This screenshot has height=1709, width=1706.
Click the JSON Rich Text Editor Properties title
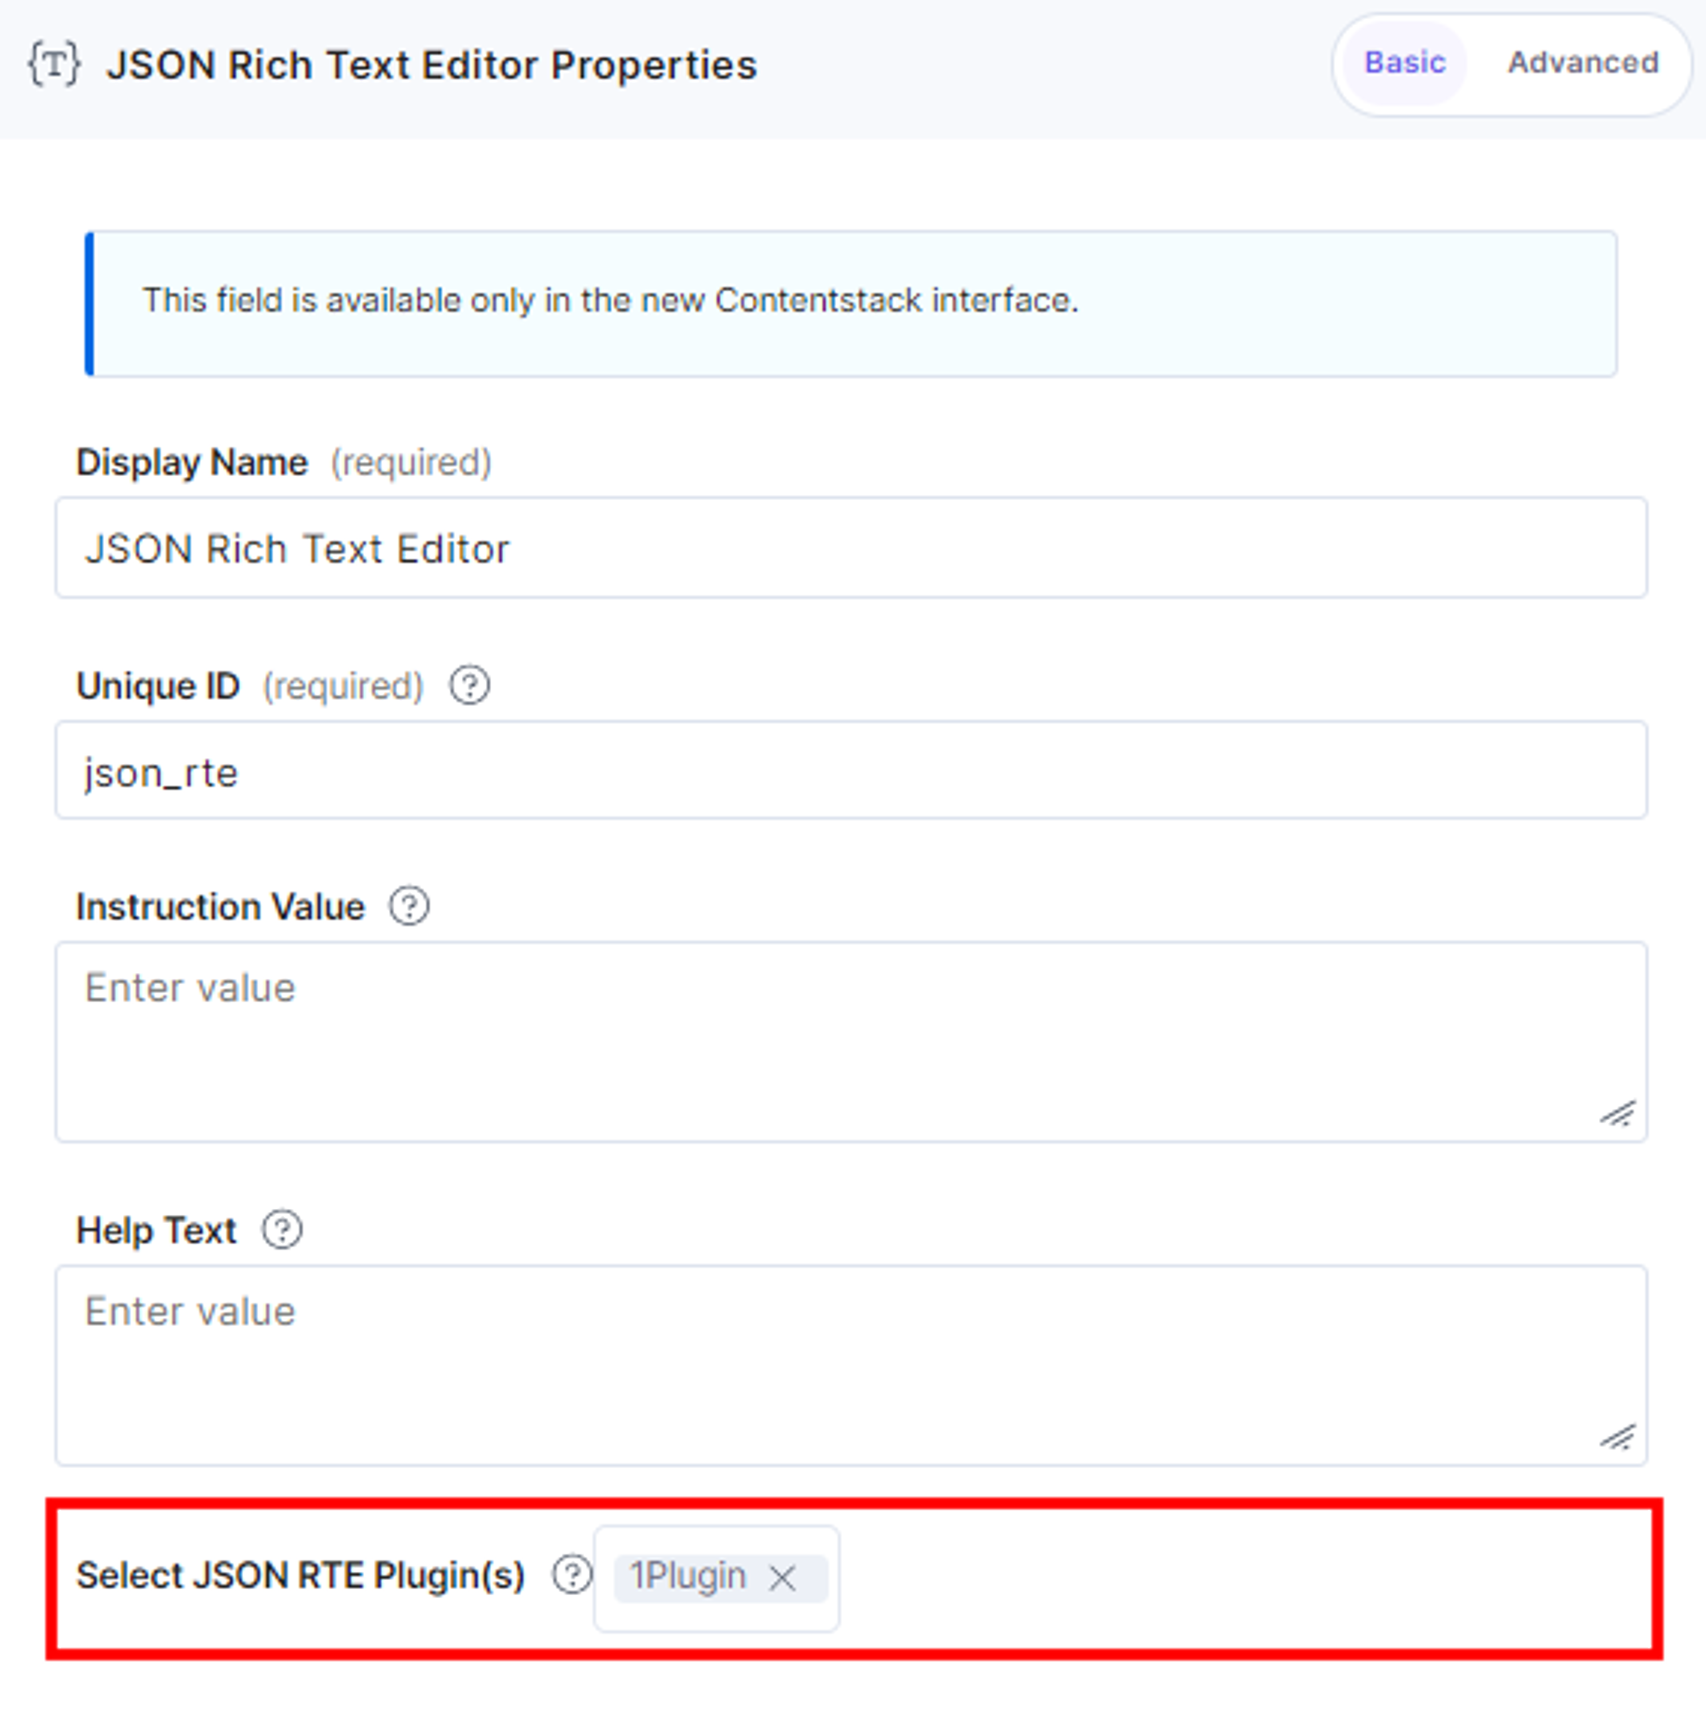pyautogui.click(x=431, y=64)
